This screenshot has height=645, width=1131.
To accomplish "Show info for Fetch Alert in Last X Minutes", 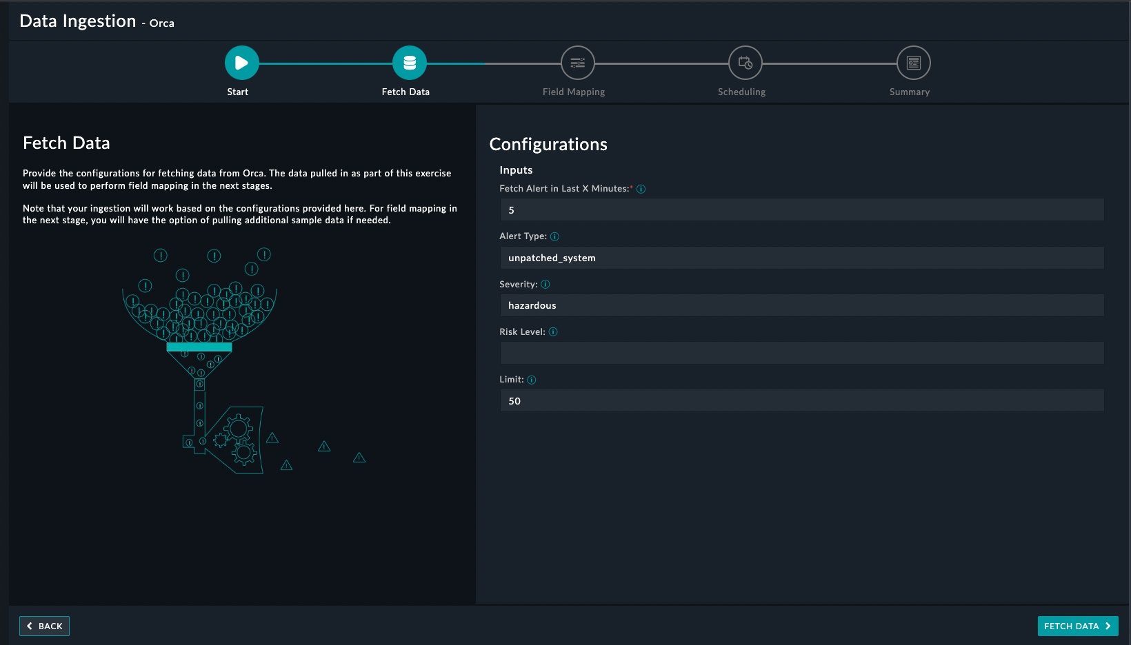I will (641, 189).
